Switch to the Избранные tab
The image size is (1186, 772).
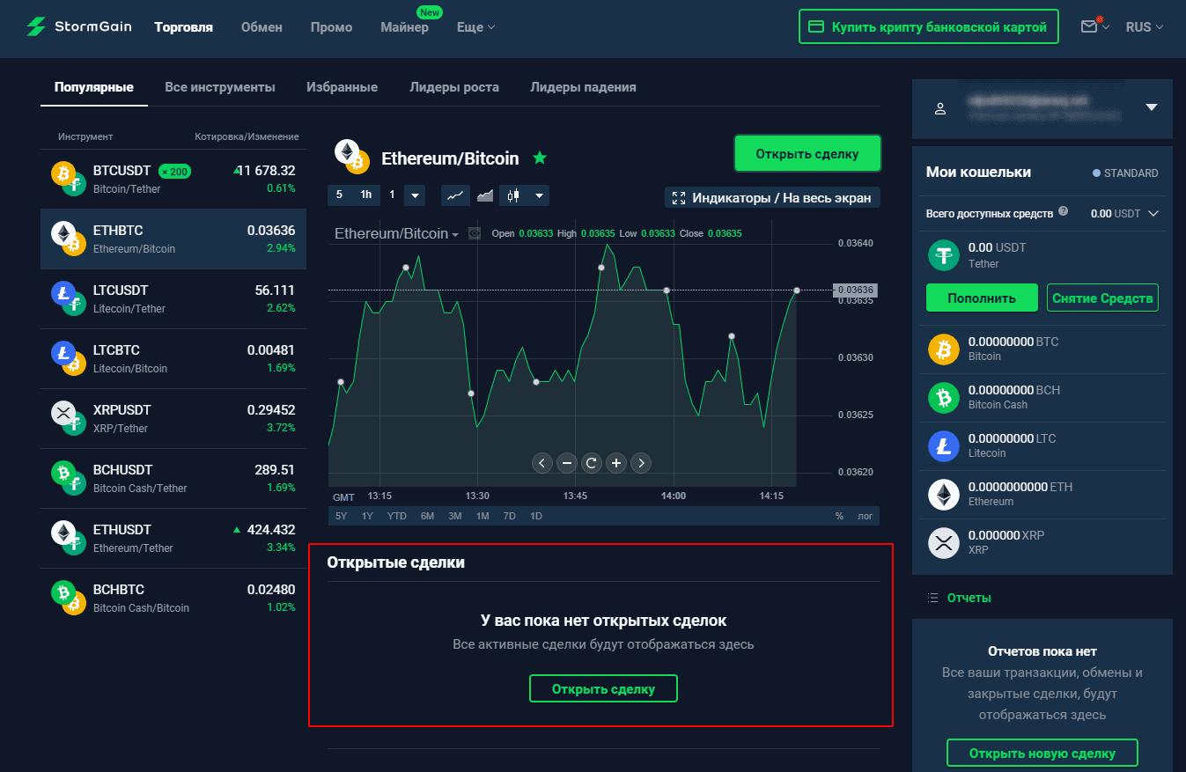[x=343, y=87]
